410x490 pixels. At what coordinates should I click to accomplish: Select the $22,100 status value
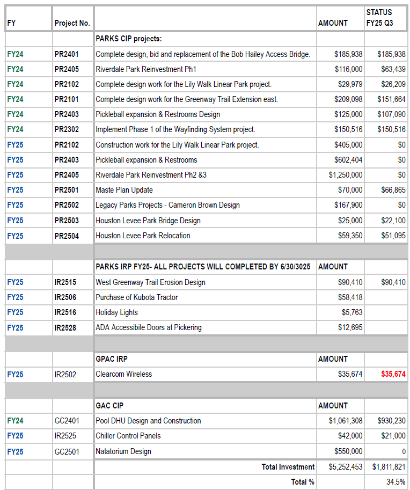393,221
